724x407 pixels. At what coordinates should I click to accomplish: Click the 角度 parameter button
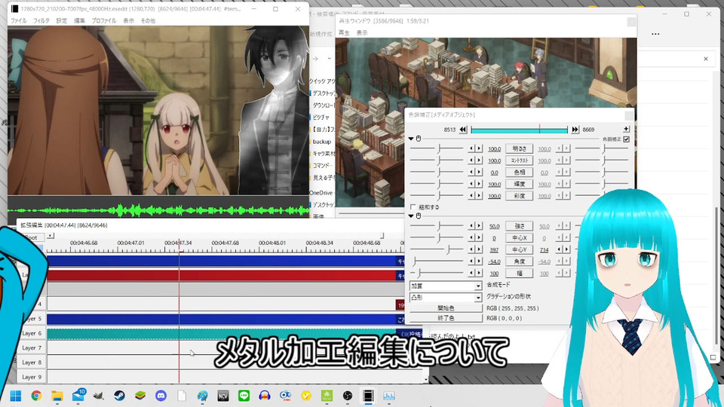coord(520,262)
